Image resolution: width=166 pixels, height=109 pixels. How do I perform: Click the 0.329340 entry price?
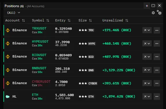point(63,29)
